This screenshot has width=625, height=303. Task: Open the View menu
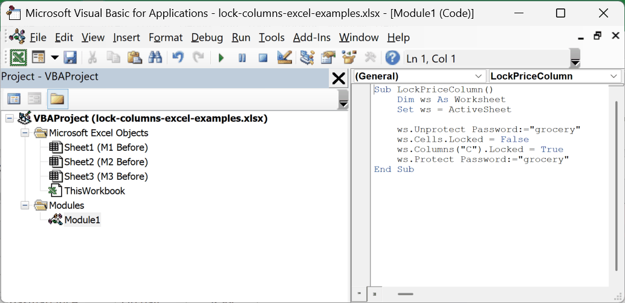[93, 37]
